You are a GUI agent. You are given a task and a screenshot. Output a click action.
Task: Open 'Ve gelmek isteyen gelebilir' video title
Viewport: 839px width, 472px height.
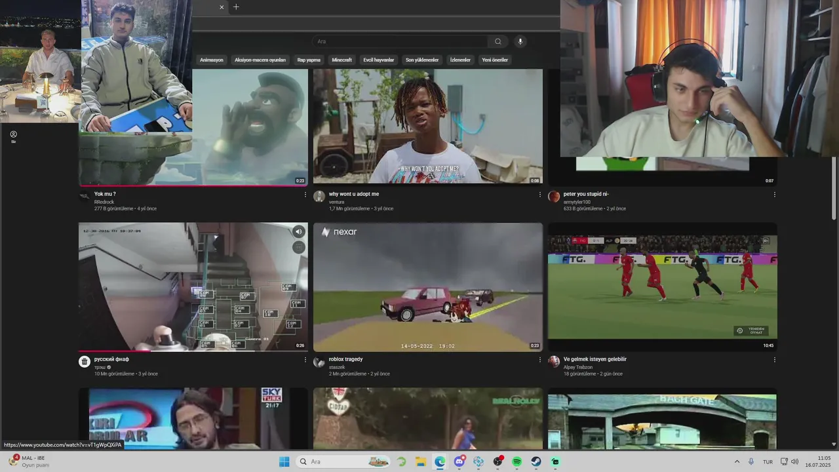595,359
